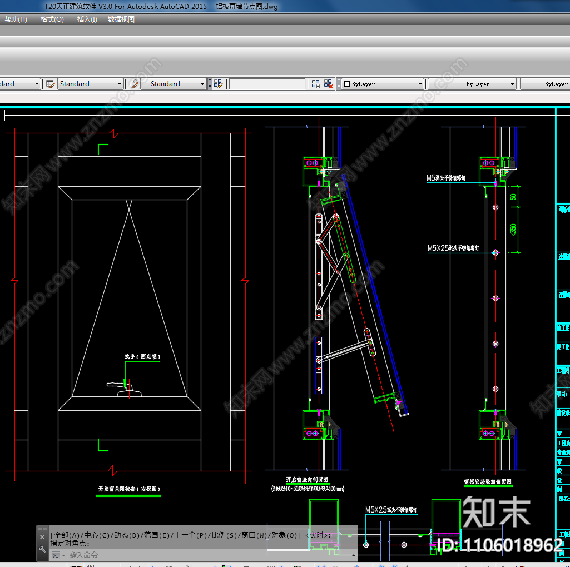The image size is (570, 567).
Task: Click the multileader style brush icon
Action: click(134, 84)
